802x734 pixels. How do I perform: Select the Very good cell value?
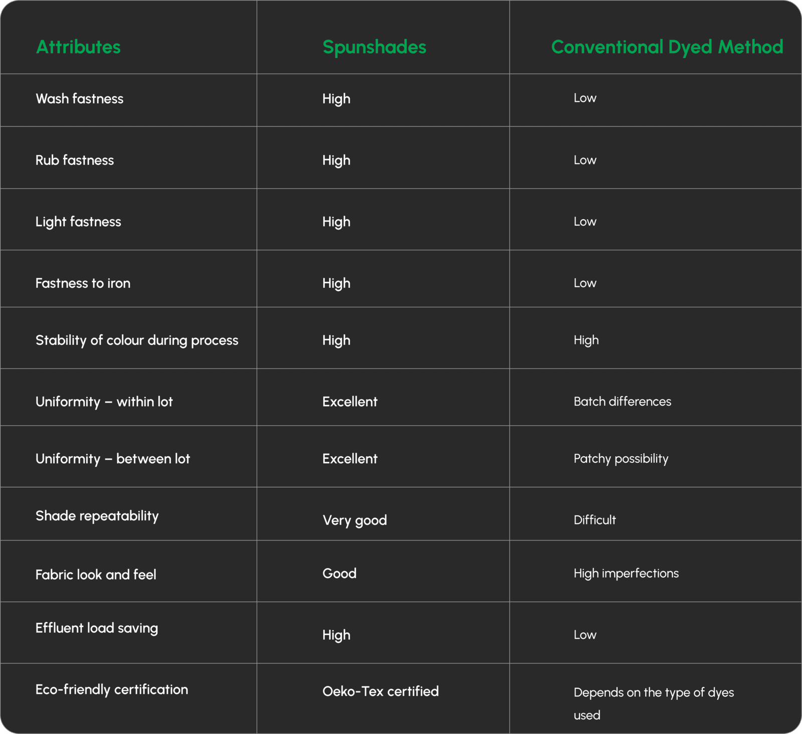coord(354,520)
